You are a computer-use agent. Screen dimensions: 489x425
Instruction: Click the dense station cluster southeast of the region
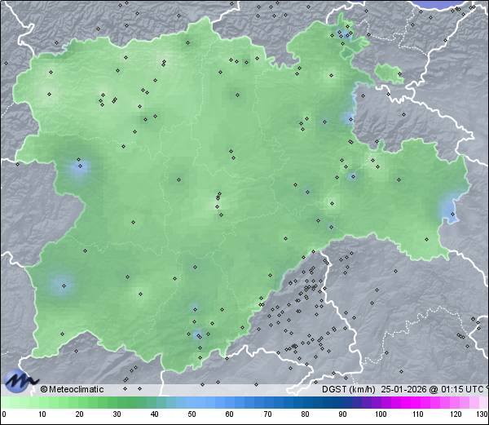click(x=308, y=290)
